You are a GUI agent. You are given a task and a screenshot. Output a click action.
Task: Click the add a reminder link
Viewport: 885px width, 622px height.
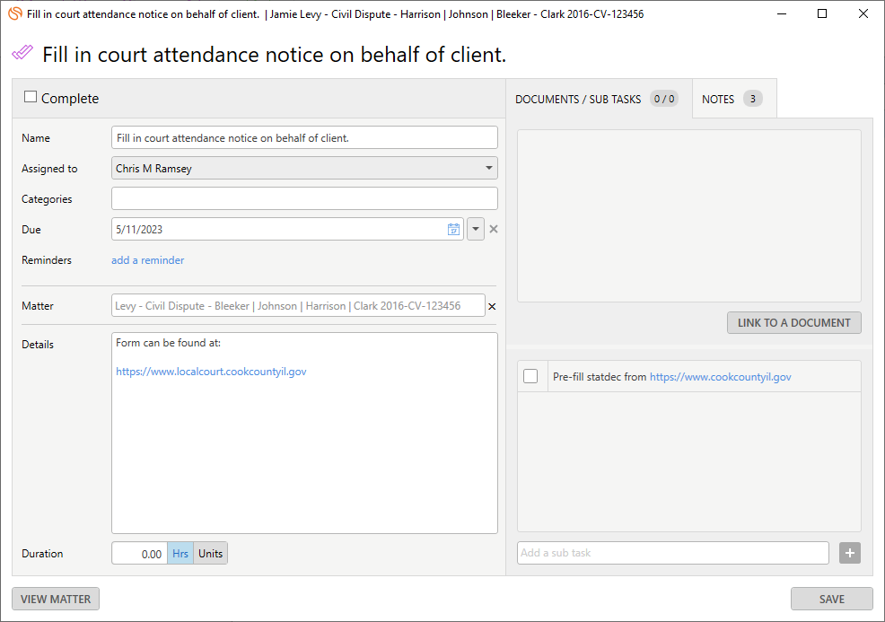click(148, 260)
